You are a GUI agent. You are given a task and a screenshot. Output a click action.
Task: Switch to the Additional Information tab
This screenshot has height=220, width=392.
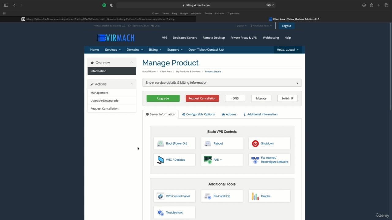click(261, 114)
